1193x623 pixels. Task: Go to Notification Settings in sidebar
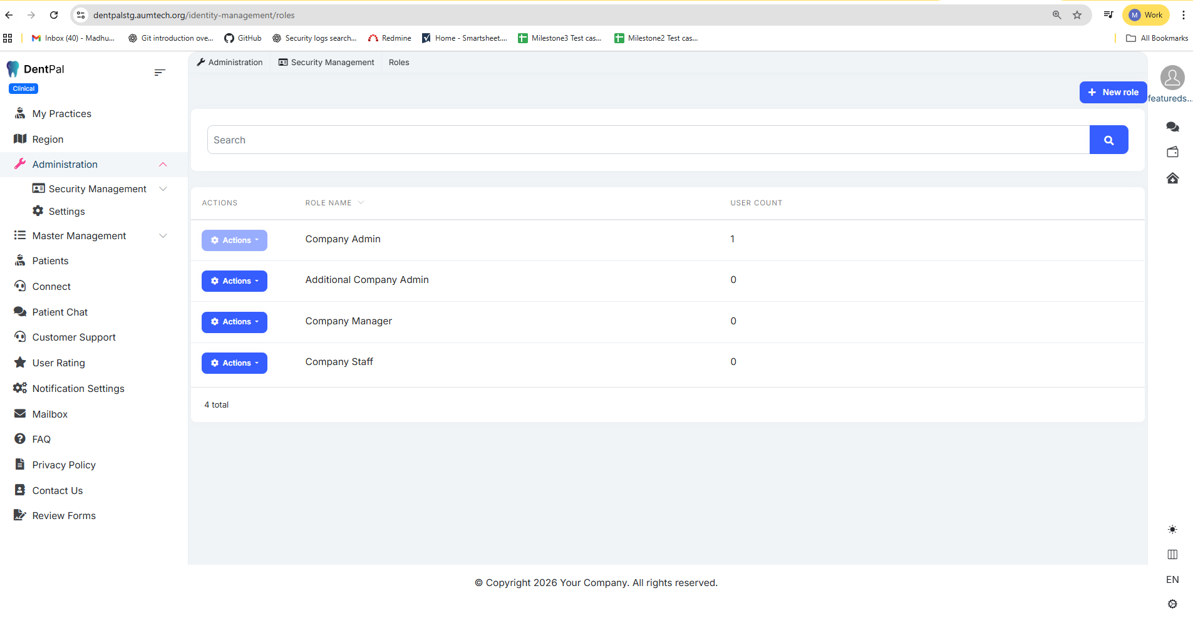(78, 389)
